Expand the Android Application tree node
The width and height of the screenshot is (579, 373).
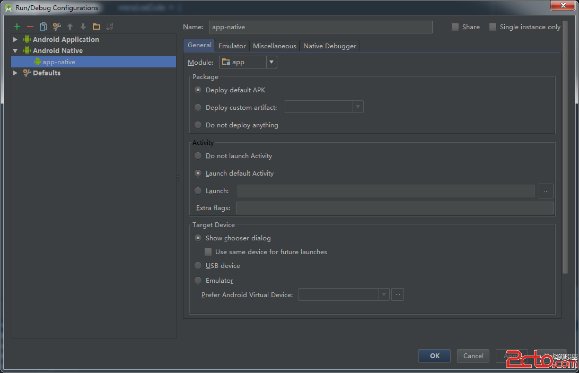tap(15, 39)
